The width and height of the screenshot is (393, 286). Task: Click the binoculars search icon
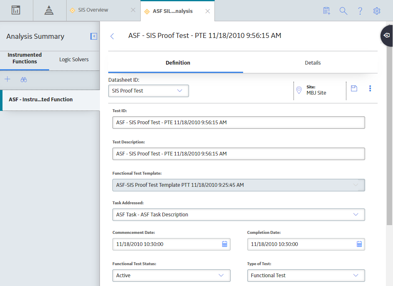(x=24, y=80)
